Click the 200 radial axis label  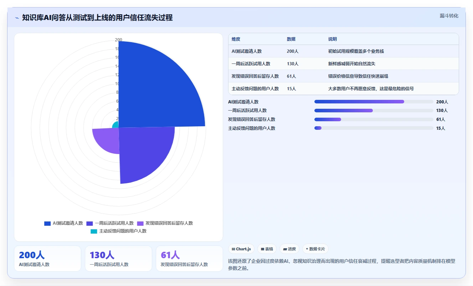119,40
